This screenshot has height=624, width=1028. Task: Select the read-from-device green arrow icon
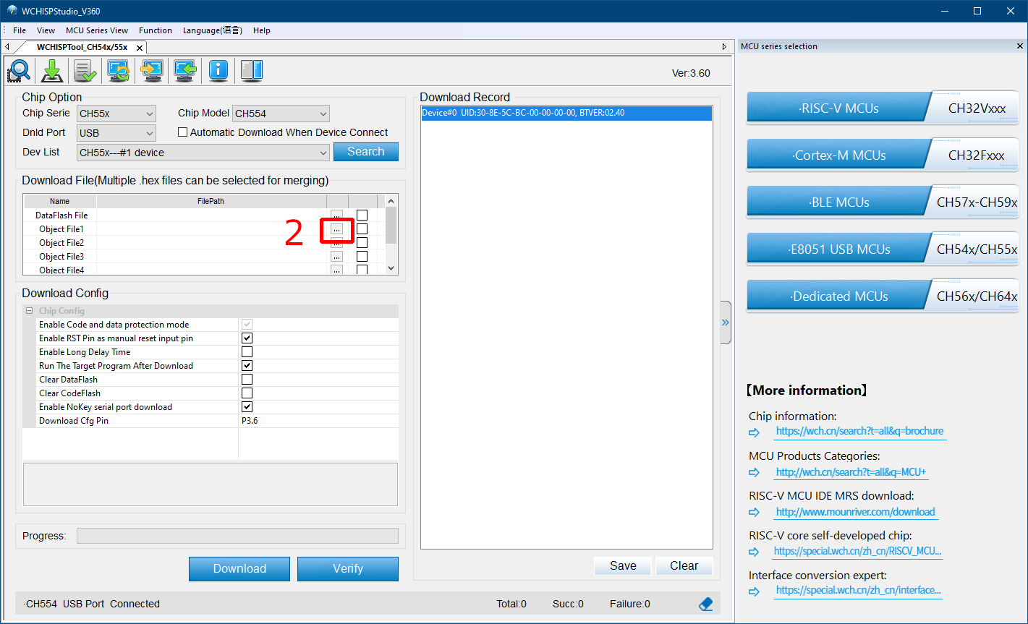coord(184,70)
